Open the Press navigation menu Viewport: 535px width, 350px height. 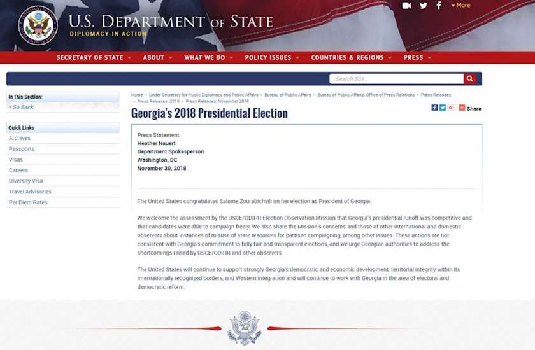417,57
